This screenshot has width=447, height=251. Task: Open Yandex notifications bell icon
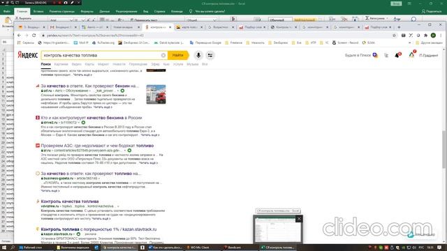(397, 55)
